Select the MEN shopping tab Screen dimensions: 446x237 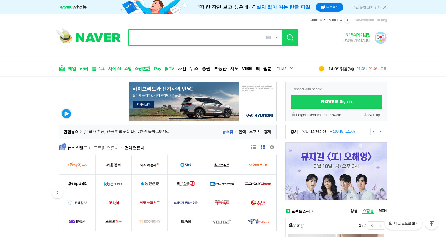click(382, 211)
